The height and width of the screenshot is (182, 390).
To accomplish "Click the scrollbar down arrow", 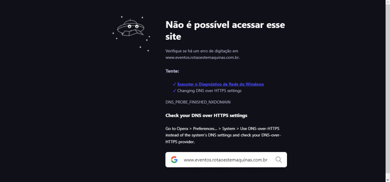I will [x=388, y=180].
